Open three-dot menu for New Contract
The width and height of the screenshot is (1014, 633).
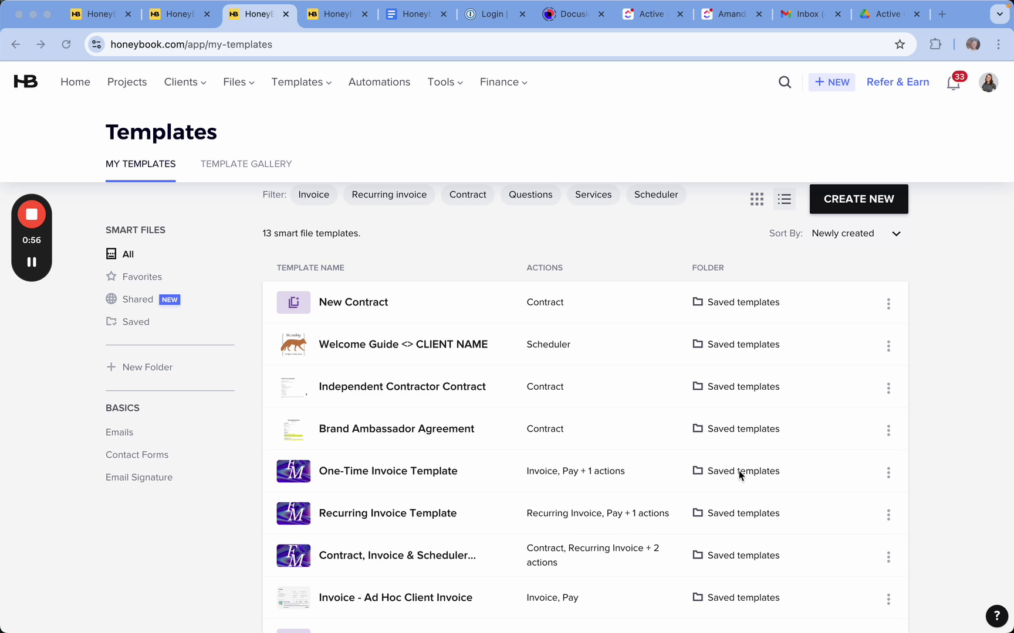888,304
